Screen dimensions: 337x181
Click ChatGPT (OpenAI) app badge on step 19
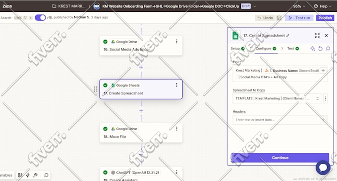(x=135, y=173)
